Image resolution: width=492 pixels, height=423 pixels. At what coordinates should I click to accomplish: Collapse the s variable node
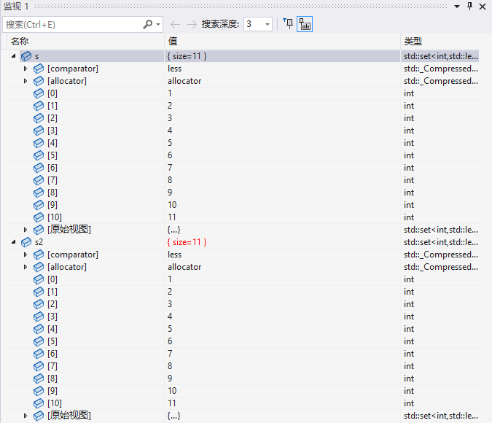[x=13, y=56]
